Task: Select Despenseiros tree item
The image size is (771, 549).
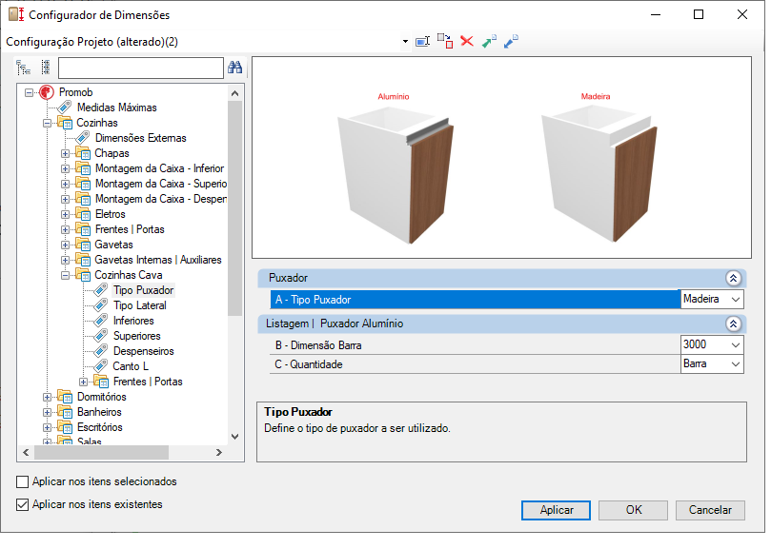Action: click(x=144, y=351)
